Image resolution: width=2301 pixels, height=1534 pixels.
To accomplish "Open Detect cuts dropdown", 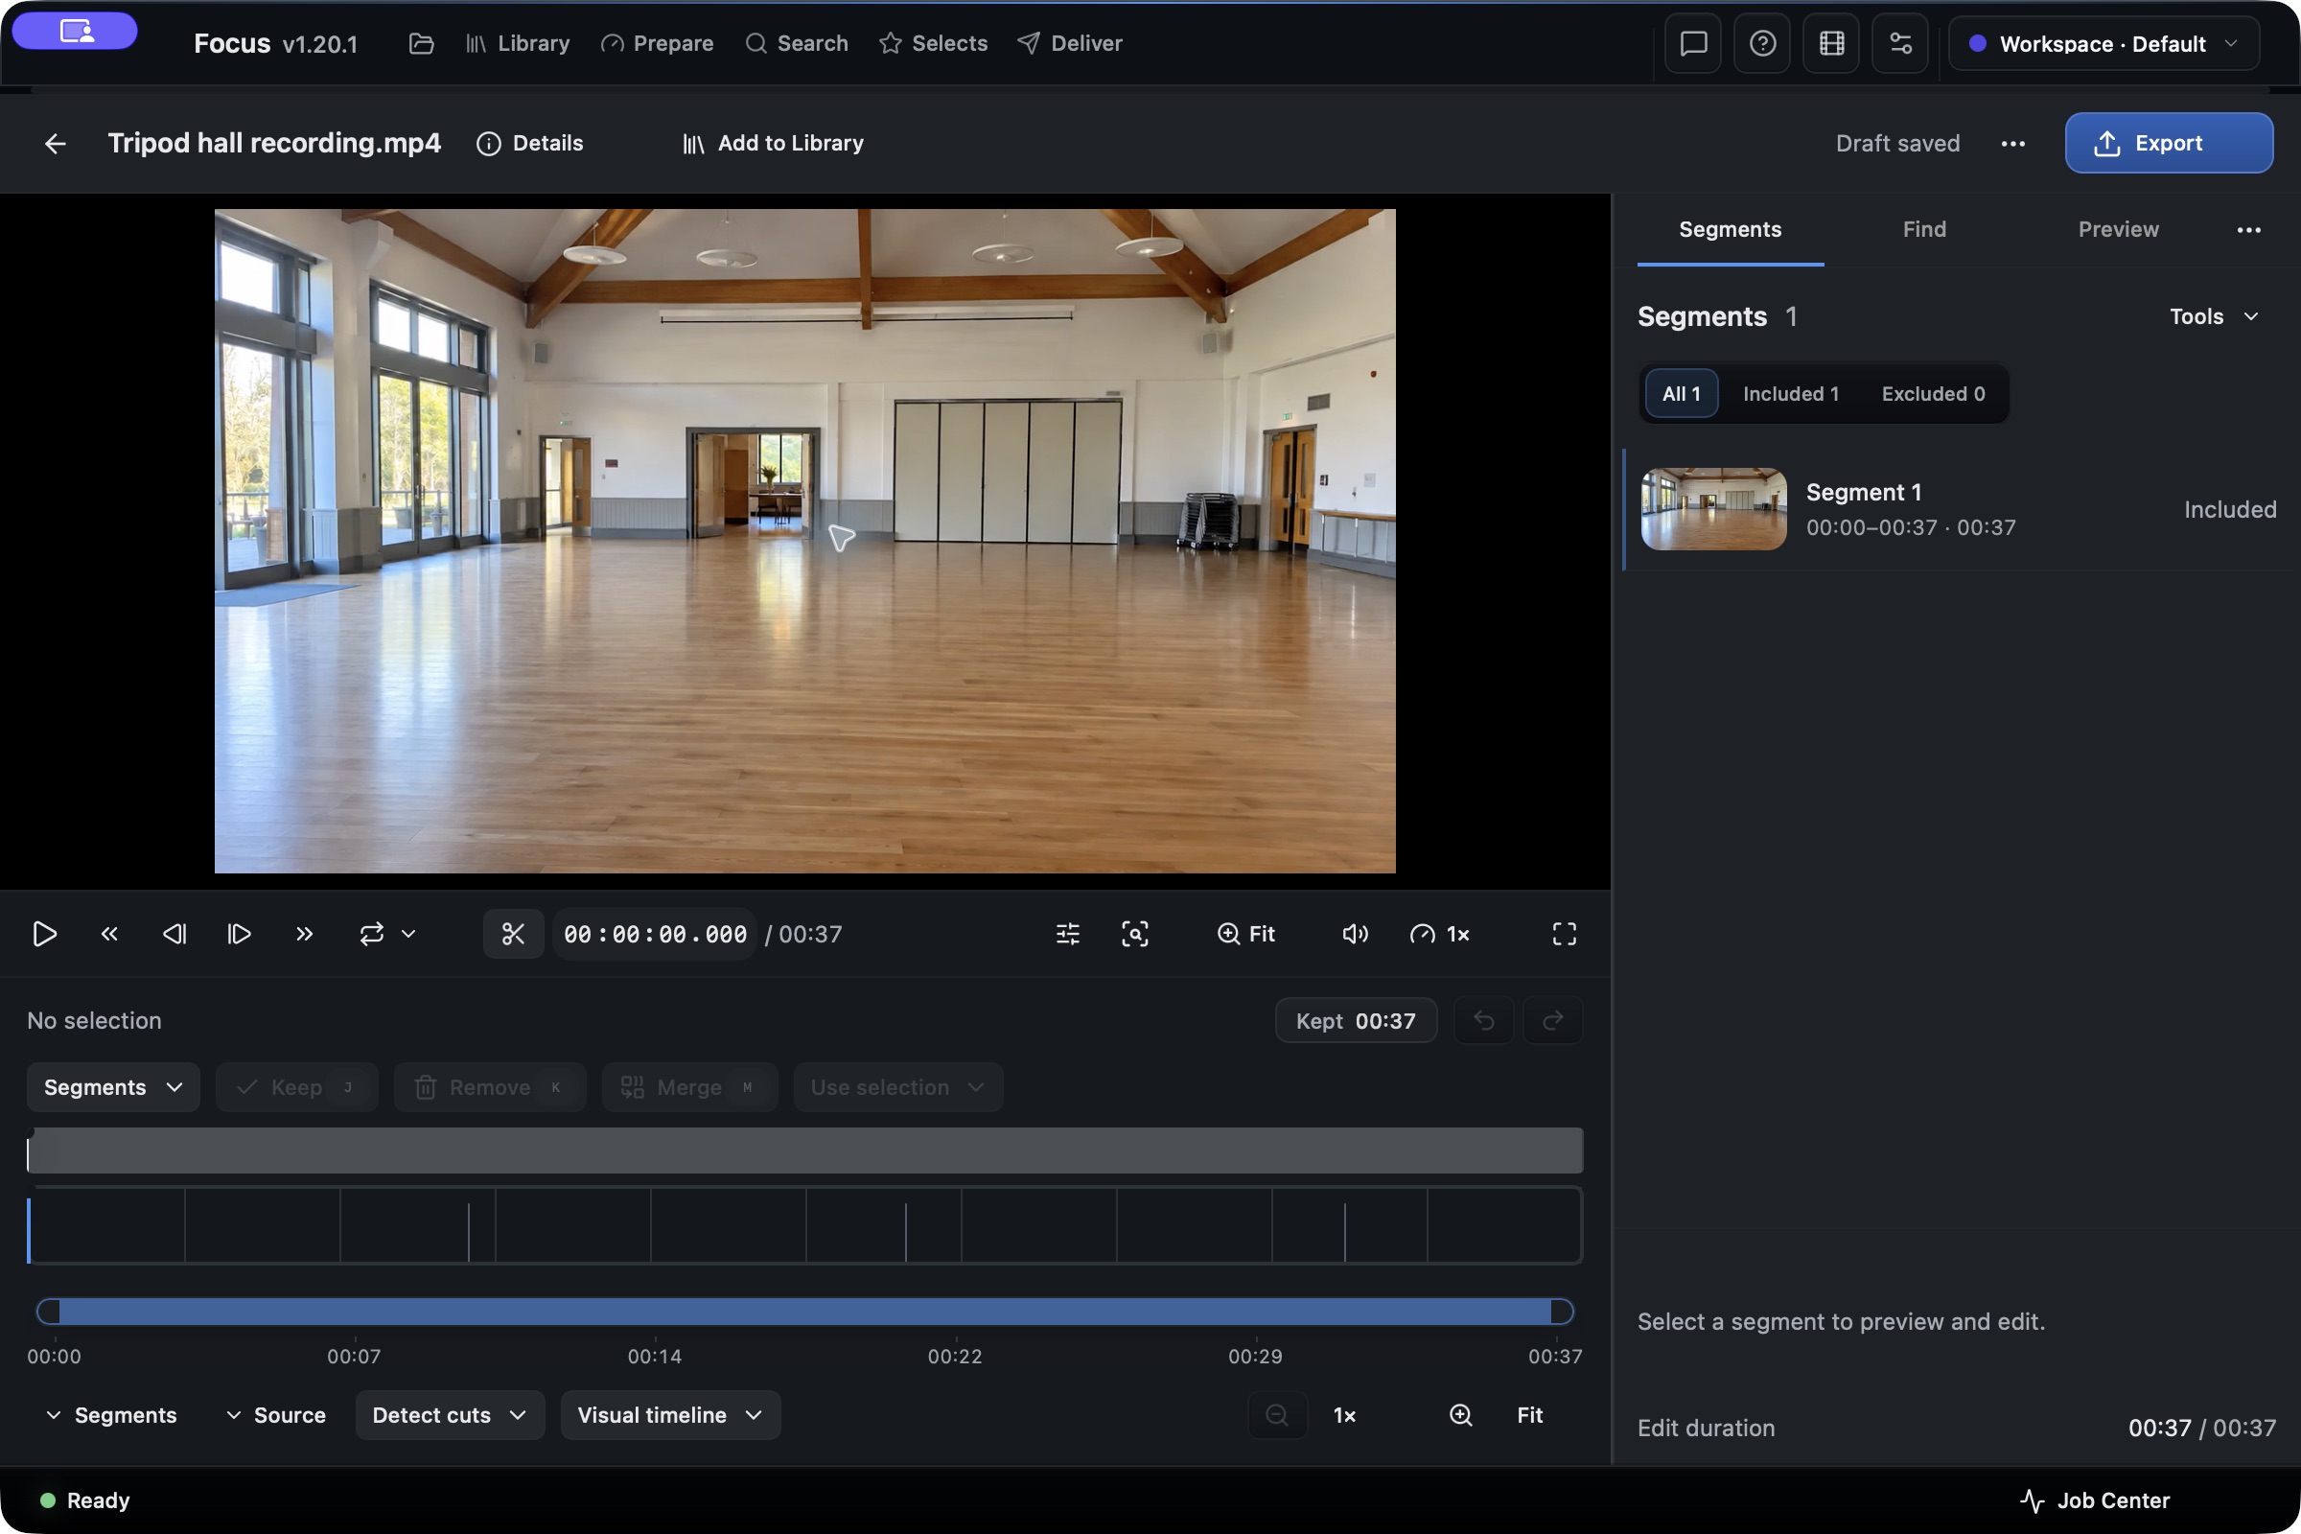I will tap(450, 1416).
